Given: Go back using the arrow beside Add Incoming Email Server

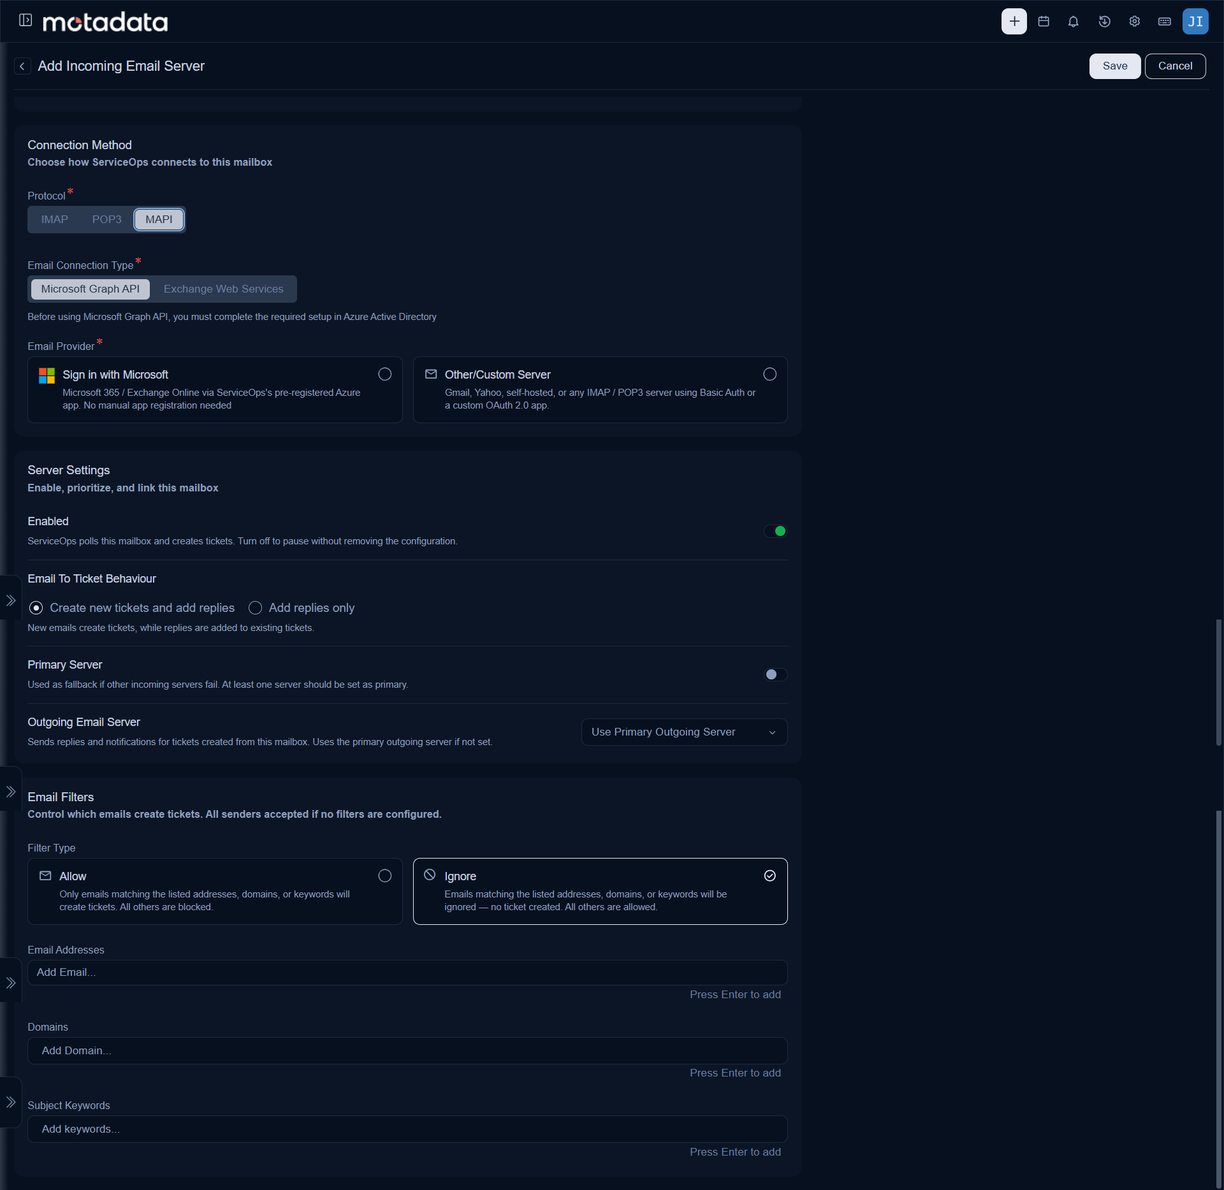Looking at the screenshot, I should (x=22, y=66).
